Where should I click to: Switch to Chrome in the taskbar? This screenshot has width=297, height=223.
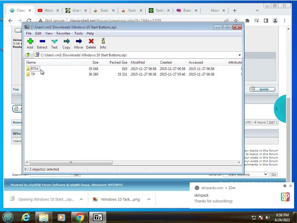pos(79,217)
